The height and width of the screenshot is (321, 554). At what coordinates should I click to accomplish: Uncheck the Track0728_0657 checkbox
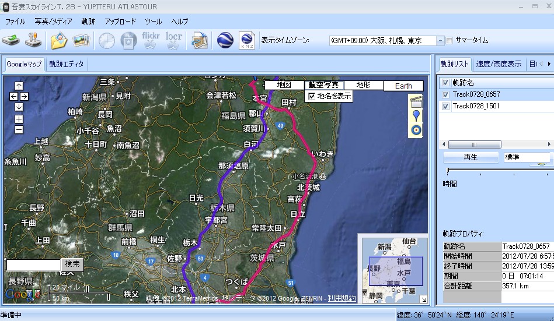446,94
